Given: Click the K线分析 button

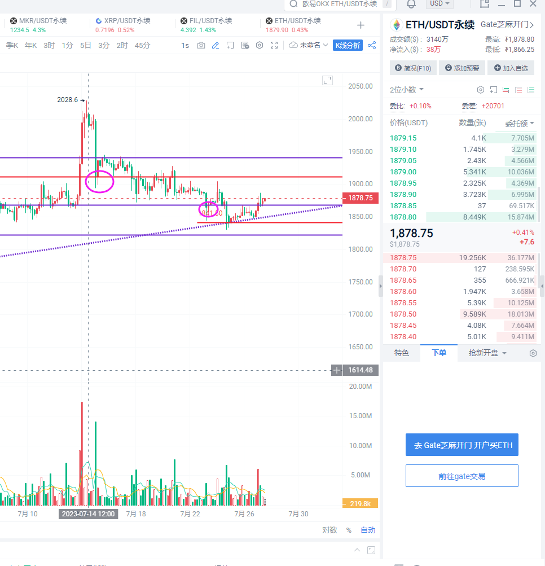Looking at the screenshot, I should 348,46.
